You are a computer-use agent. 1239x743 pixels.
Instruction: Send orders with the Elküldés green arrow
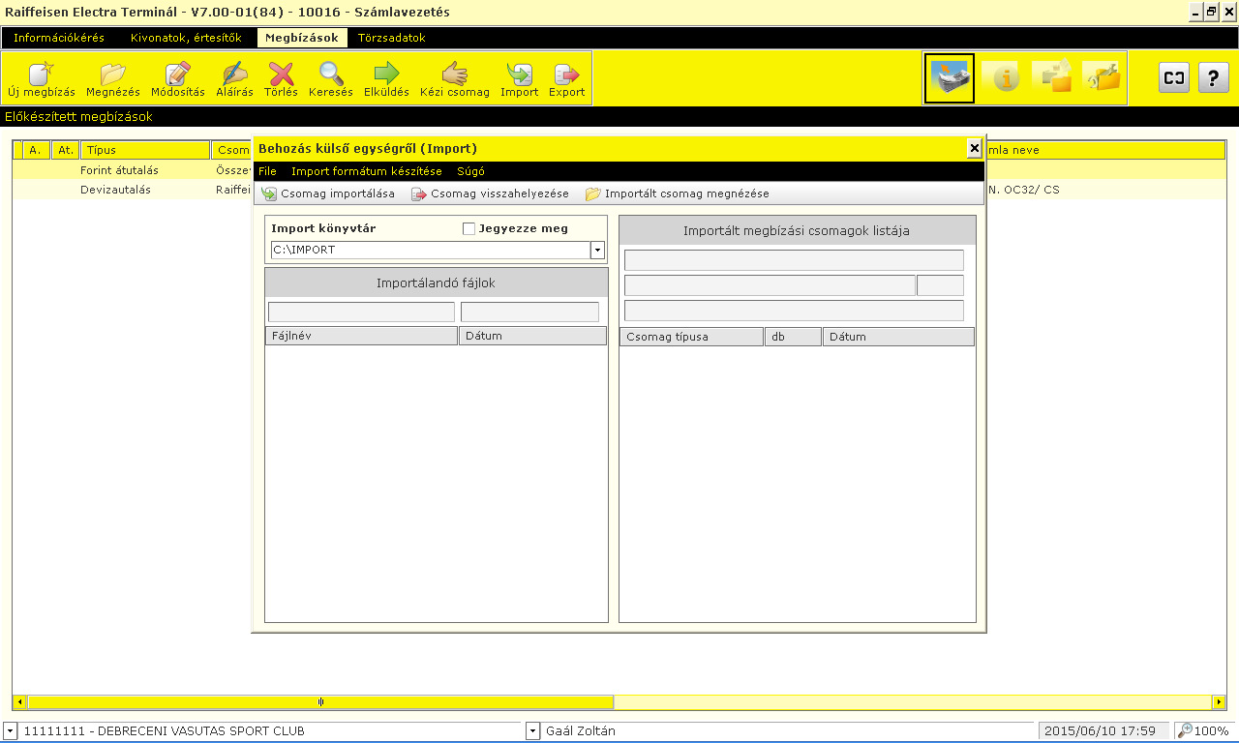[387, 78]
